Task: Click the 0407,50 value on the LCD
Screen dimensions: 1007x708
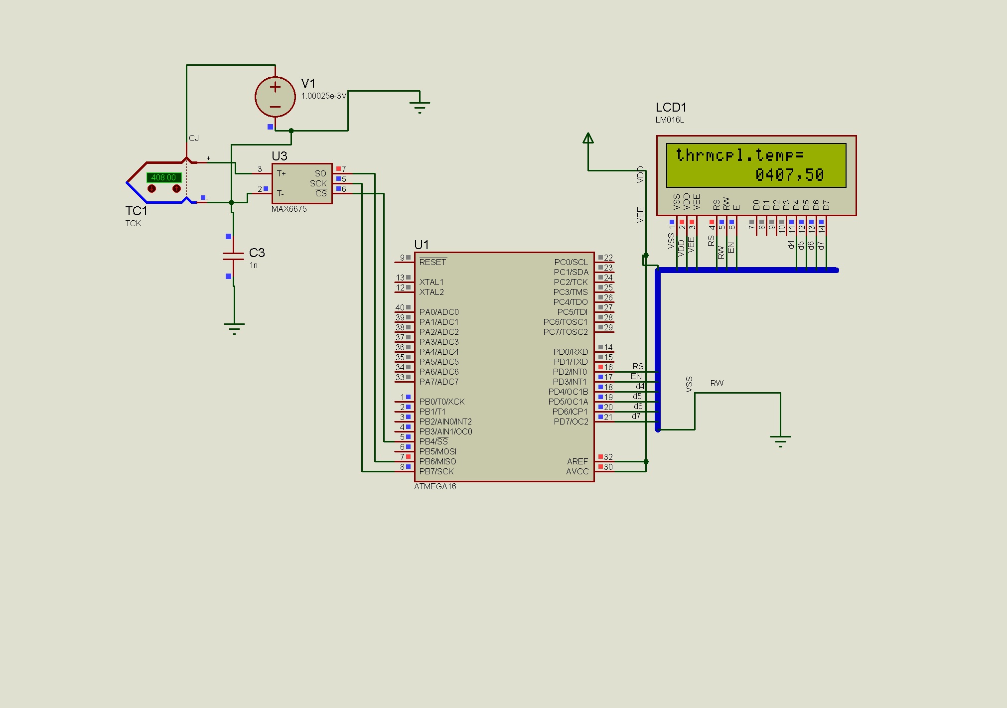Action: pyautogui.click(x=789, y=174)
